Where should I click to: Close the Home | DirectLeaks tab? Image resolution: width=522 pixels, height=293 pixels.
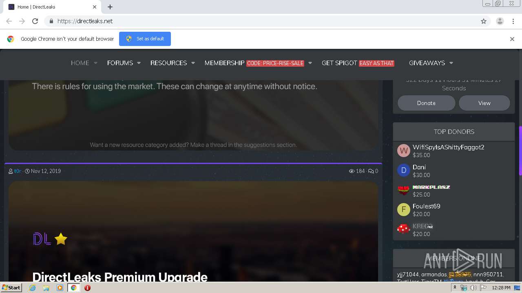tap(95, 7)
